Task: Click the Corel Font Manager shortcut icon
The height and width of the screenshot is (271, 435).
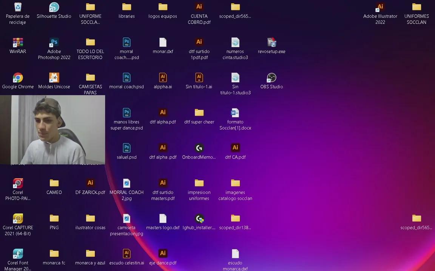Action: (x=18, y=254)
